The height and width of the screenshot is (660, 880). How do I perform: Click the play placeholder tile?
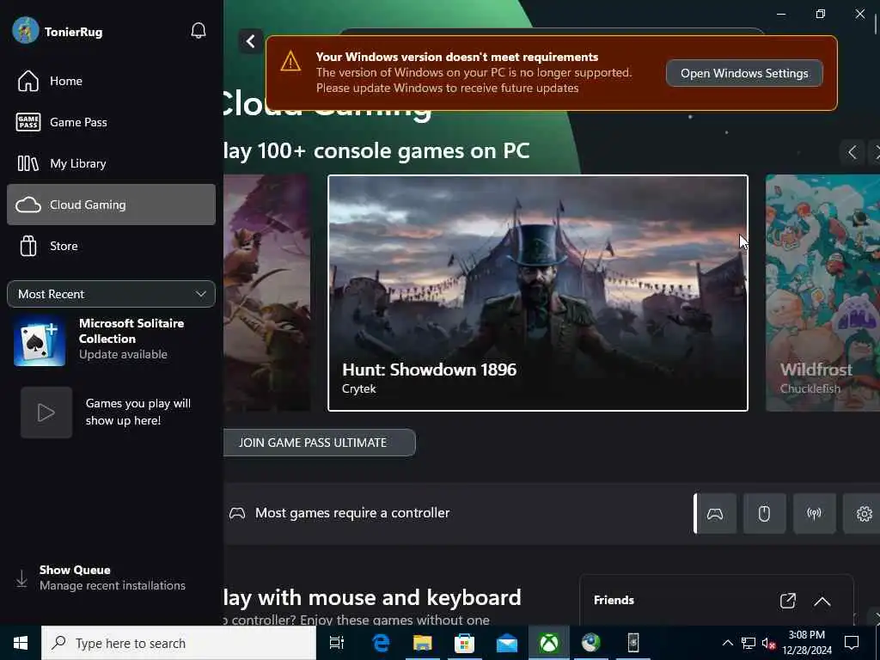pos(46,412)
